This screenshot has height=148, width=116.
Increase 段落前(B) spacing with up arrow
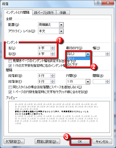click(52, 75)
